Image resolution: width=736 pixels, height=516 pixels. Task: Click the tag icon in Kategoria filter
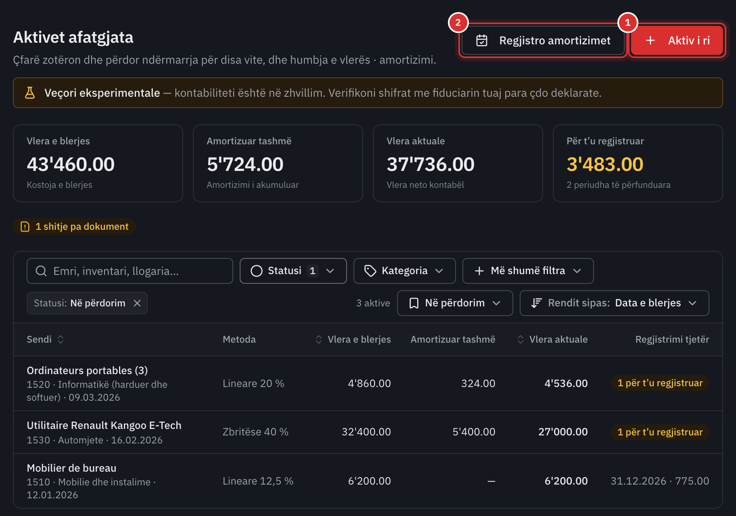click(x=370, y=271)
